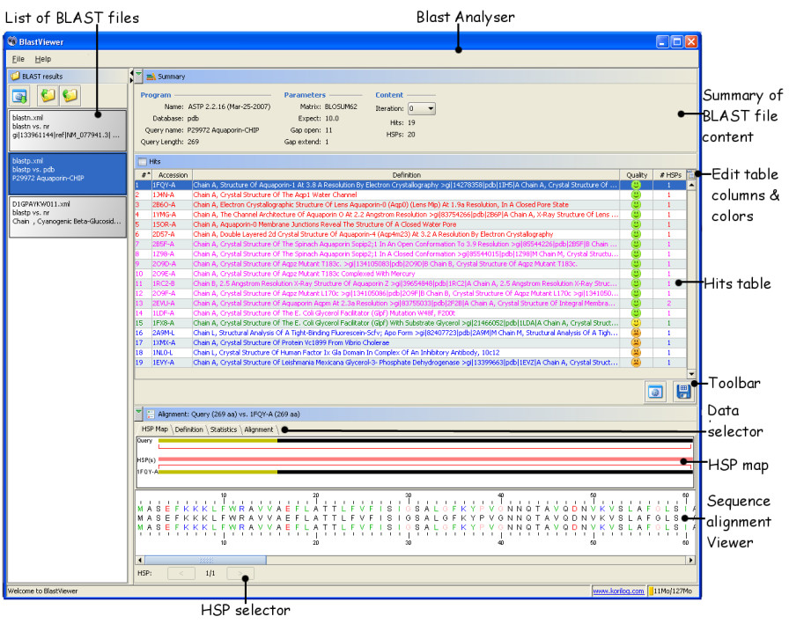
Task: Click the 'Welcome to BlastViewer' status text
Action: (x=43, y=591)
